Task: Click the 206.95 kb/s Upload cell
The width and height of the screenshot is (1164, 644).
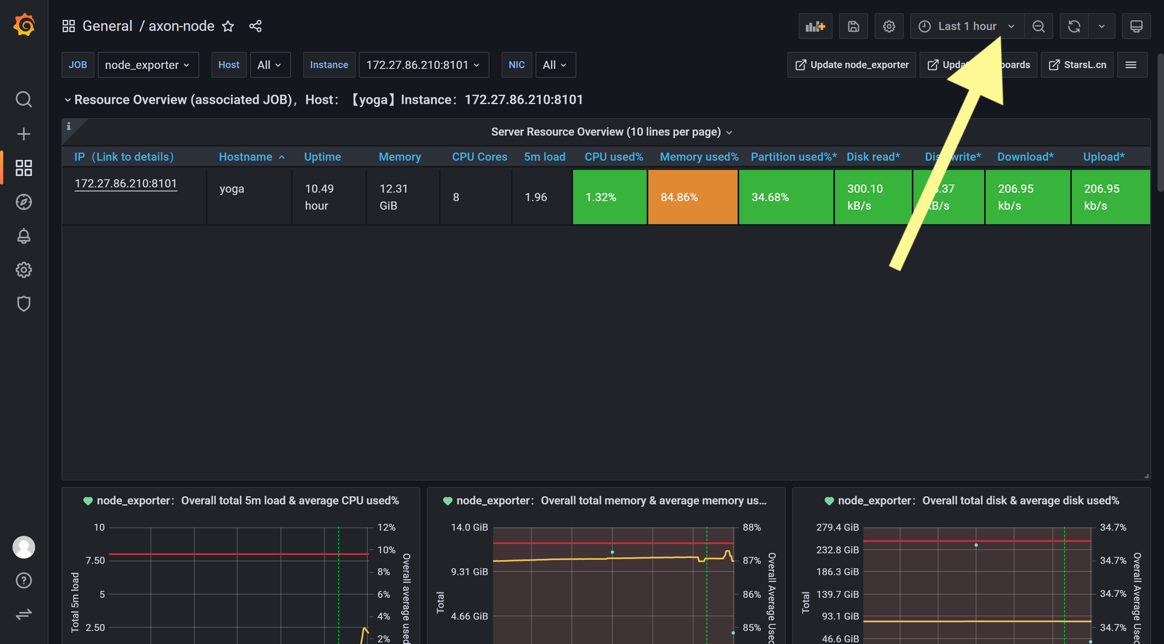Action: click(1110, 197)
